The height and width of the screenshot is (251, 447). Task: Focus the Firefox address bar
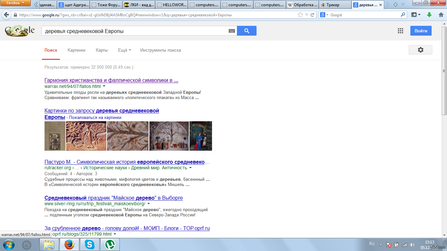click(x=157, y=15)
